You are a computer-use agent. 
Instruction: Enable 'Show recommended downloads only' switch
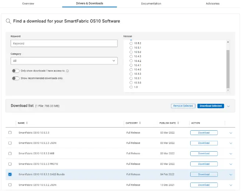[x=16, y=78]
